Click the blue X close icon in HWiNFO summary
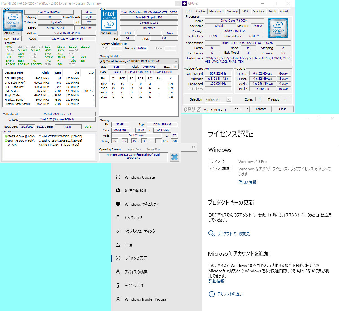This screenshot has width=339, height=311. [175, 157]
